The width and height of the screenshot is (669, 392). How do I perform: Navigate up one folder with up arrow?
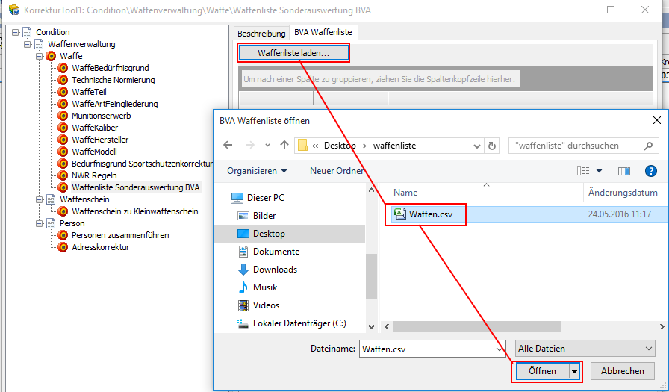pos(284,145)
